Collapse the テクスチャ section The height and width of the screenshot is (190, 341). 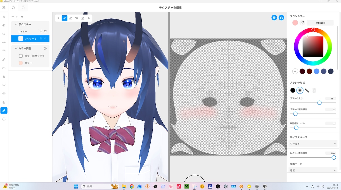pos(16,25)
